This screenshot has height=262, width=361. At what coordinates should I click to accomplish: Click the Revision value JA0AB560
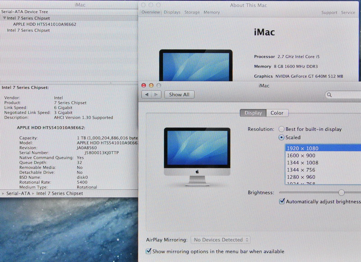[87, 148]
